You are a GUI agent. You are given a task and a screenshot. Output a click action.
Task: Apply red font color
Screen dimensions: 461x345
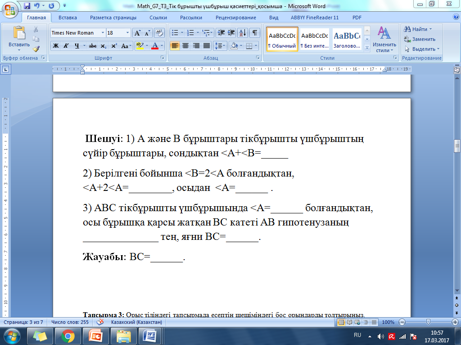click(x=155, y=46)
